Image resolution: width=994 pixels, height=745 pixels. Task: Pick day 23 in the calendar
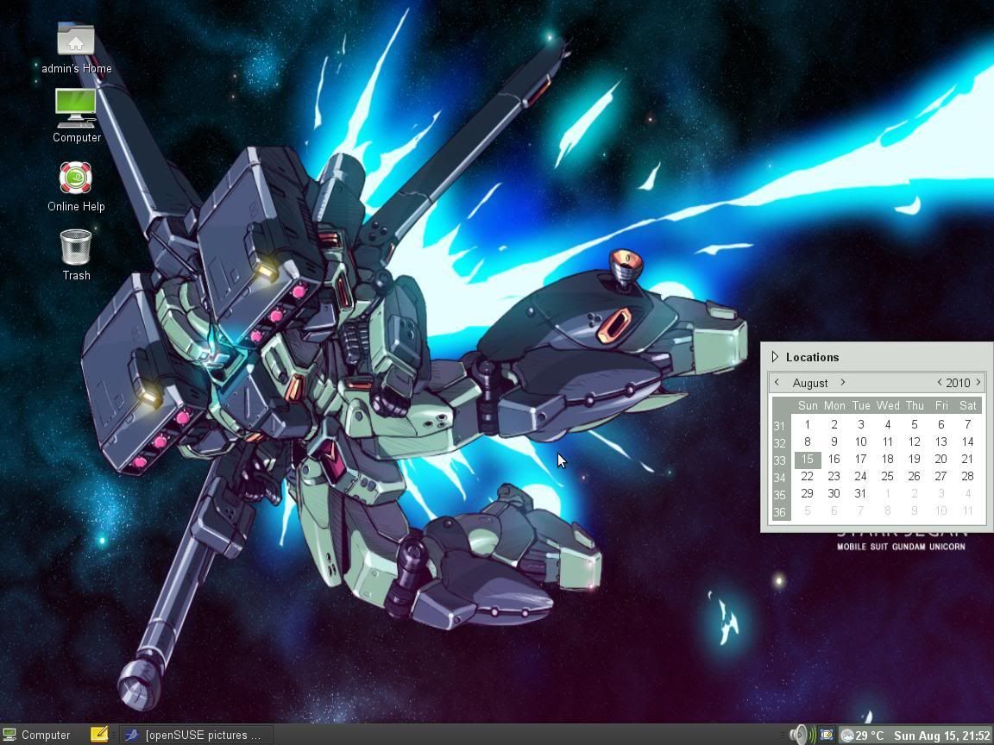834,476
